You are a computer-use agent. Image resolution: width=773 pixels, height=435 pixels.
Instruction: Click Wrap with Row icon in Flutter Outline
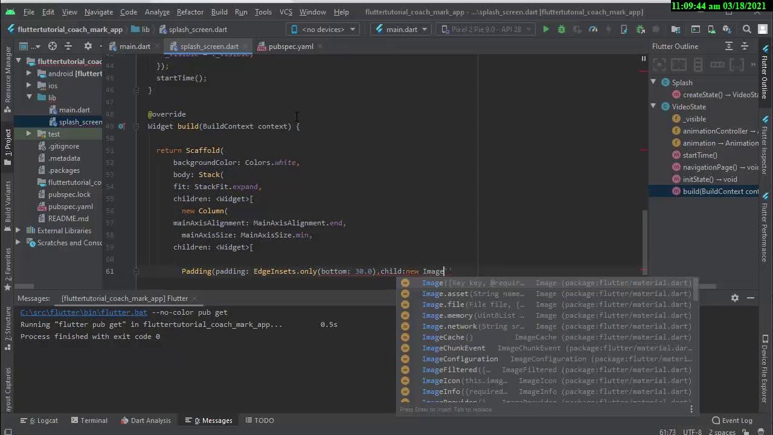pyautogui.click(x=717, y=65)
